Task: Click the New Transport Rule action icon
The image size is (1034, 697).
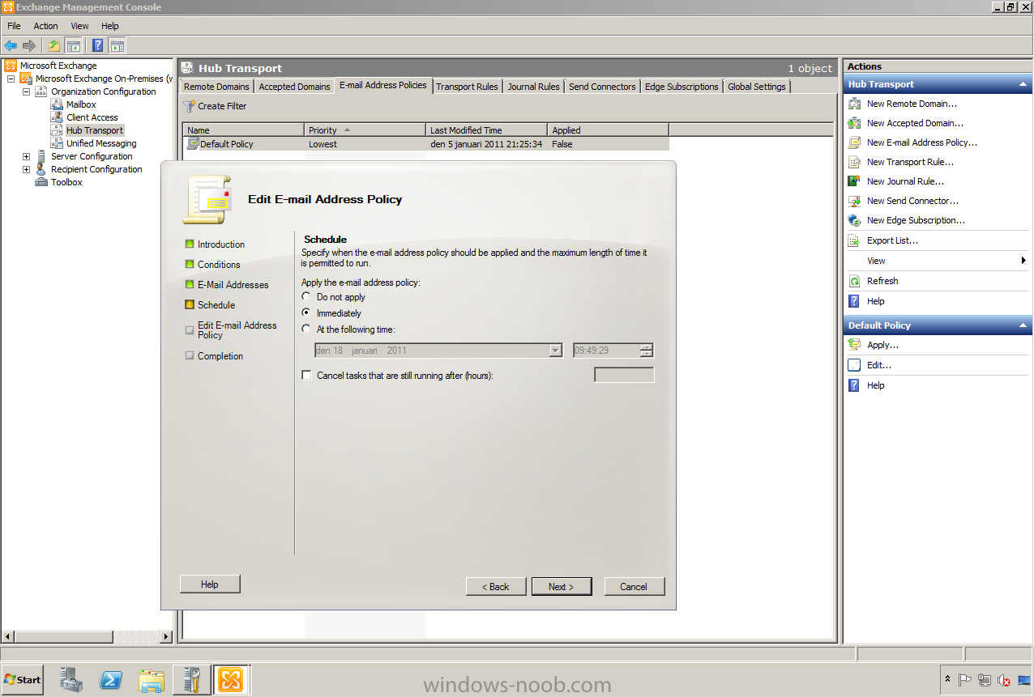Action: pyautogui.click(x=854, y=162)
